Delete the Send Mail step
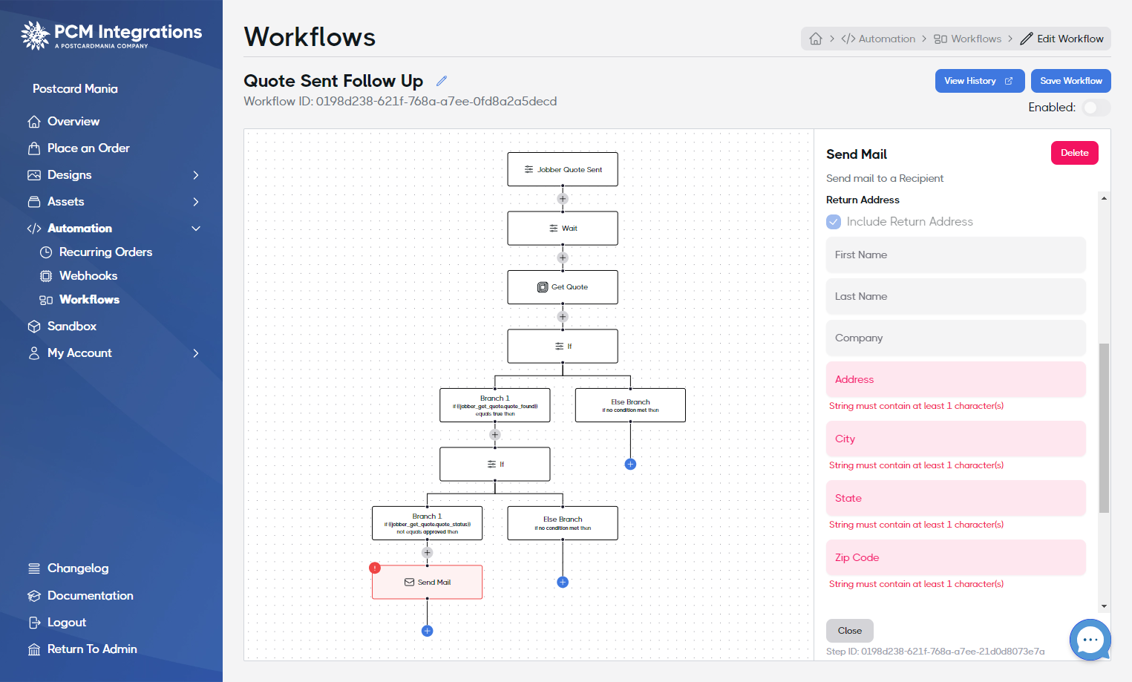The height and width of the screenshot is (682, 1132). (x=1074, y=153)
